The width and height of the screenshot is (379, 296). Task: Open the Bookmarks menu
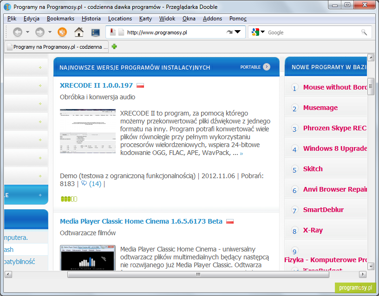coord(60,19)
